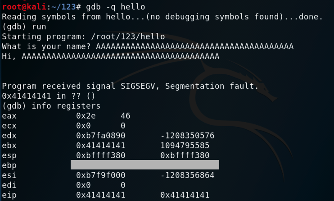This screenshot has height=201, width=334.
Task: Click the edi register name
Action: (x=9, y=185)
